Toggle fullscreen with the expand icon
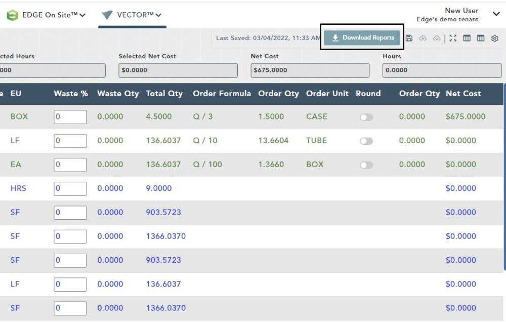The height and width of the screenshot is (322, 506). [453, 38]
